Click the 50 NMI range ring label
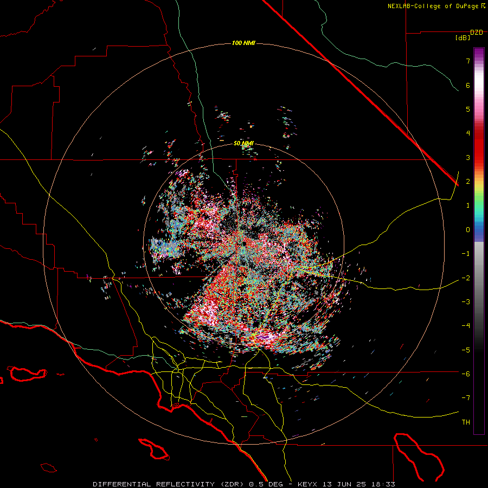Image resolution: width=488 pixels, height=488 pixels. coord(243,144)
